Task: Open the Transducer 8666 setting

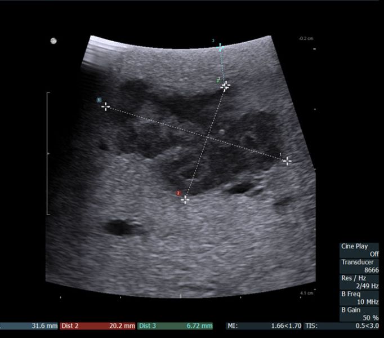Action: pyautogui.click(x=360, y=266)
